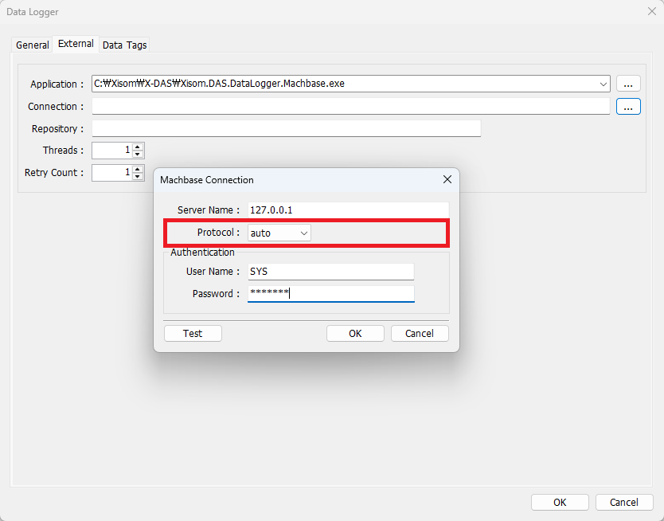
Task: Click the User Name field containing SYS
Action: (330, 272)
